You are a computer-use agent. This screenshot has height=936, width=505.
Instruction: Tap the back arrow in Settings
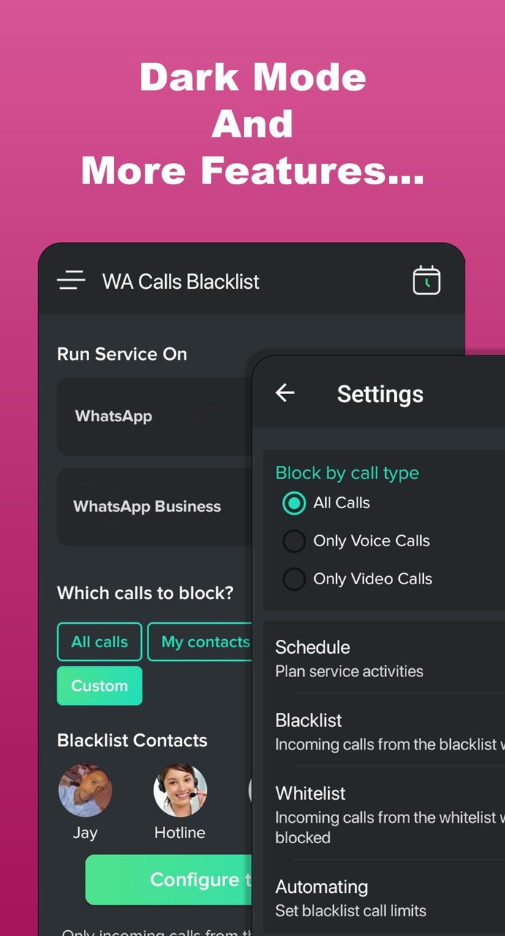coord(285,393)
